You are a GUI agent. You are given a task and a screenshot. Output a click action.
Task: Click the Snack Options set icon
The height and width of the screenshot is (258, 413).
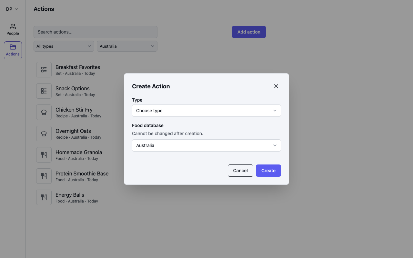44,91
